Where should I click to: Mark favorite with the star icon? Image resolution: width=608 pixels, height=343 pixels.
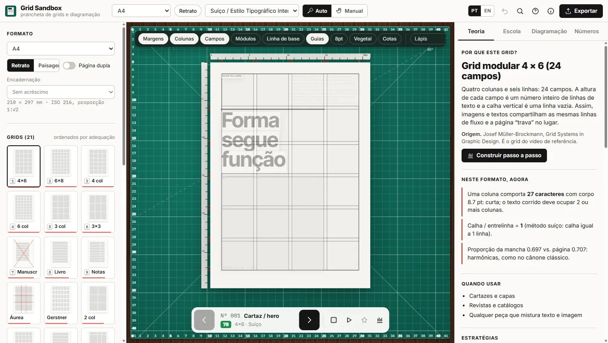[x=364, y=320]
